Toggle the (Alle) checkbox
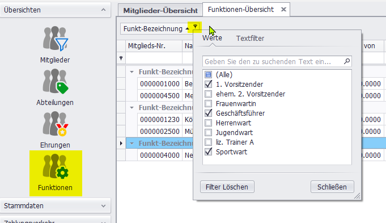Screen dimensions: 386x223 click(208, 74)
